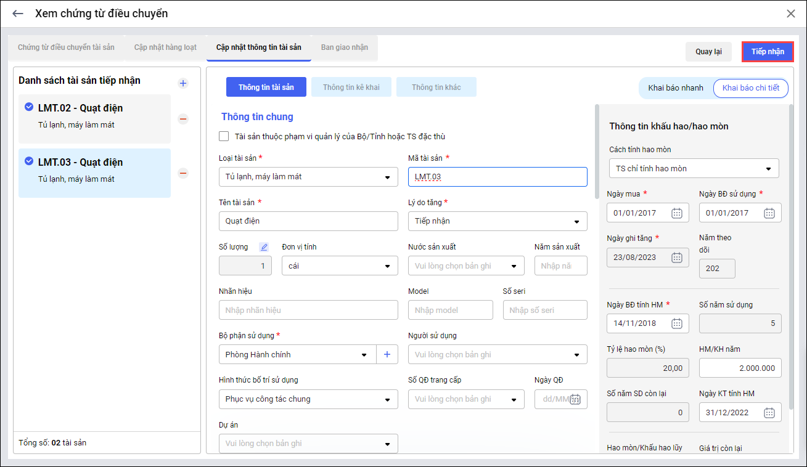The height and width of the screenshot is (467, 807).
Task: Open the Hình thức bố trí sử dụng dropdown
Action: coord(308,399)
